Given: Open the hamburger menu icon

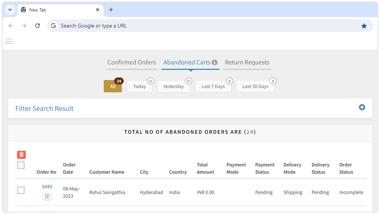Looking at the screenshot, I should (x=9, y=41).
